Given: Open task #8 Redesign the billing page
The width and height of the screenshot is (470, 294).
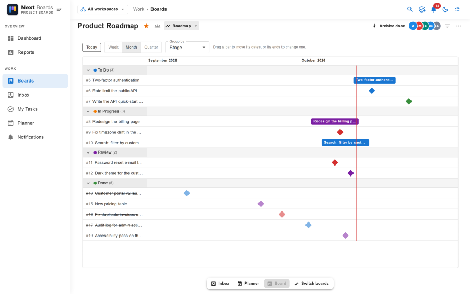Looking at the screenshot, I should [114, 121].
